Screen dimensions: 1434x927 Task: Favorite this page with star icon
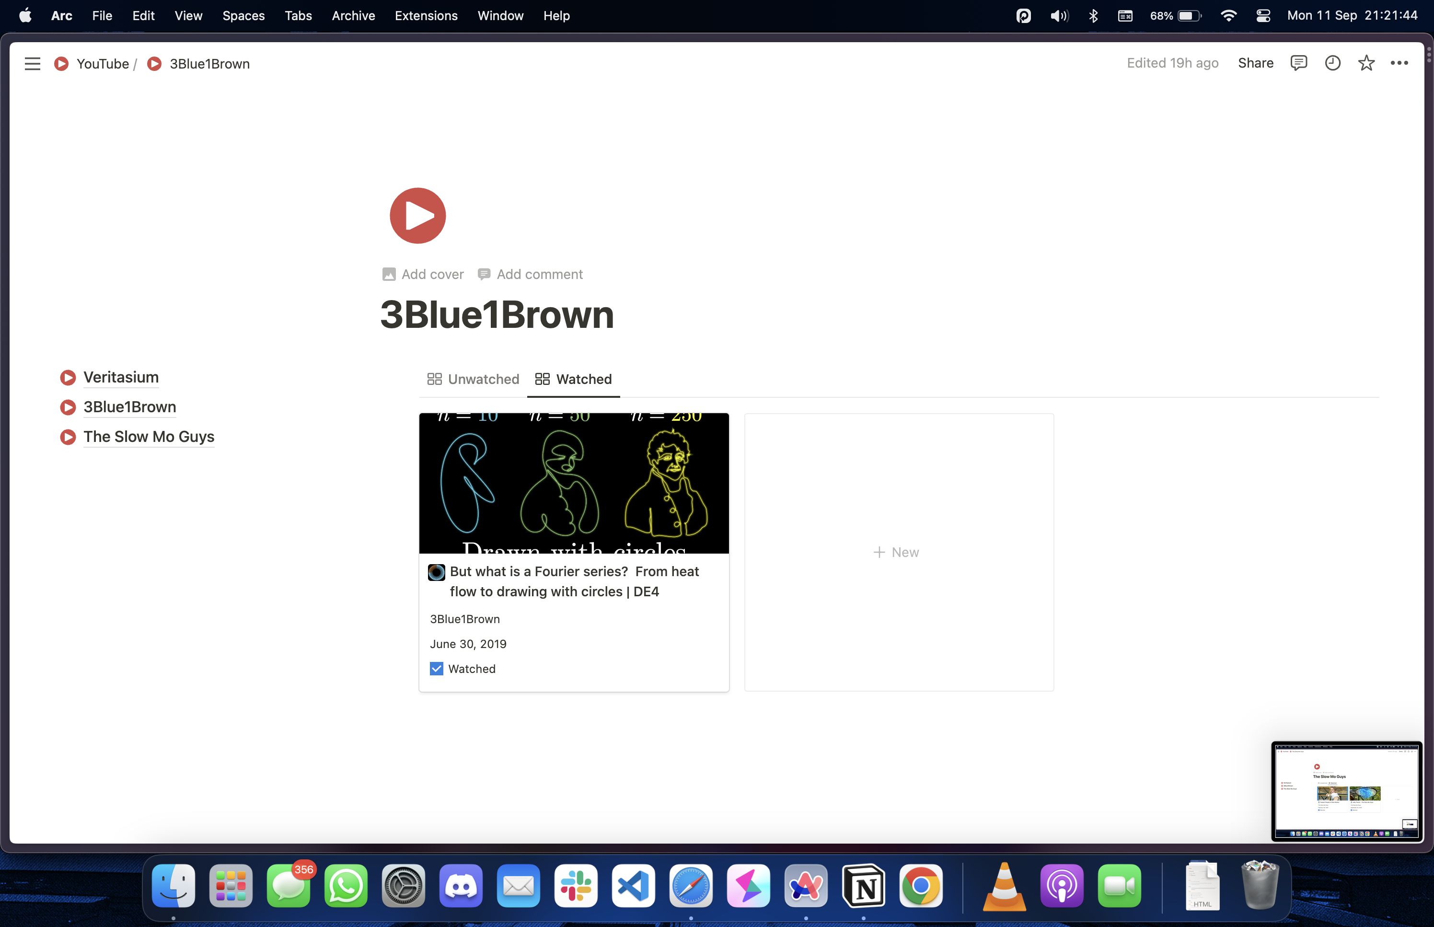(x=1366, y=63)
